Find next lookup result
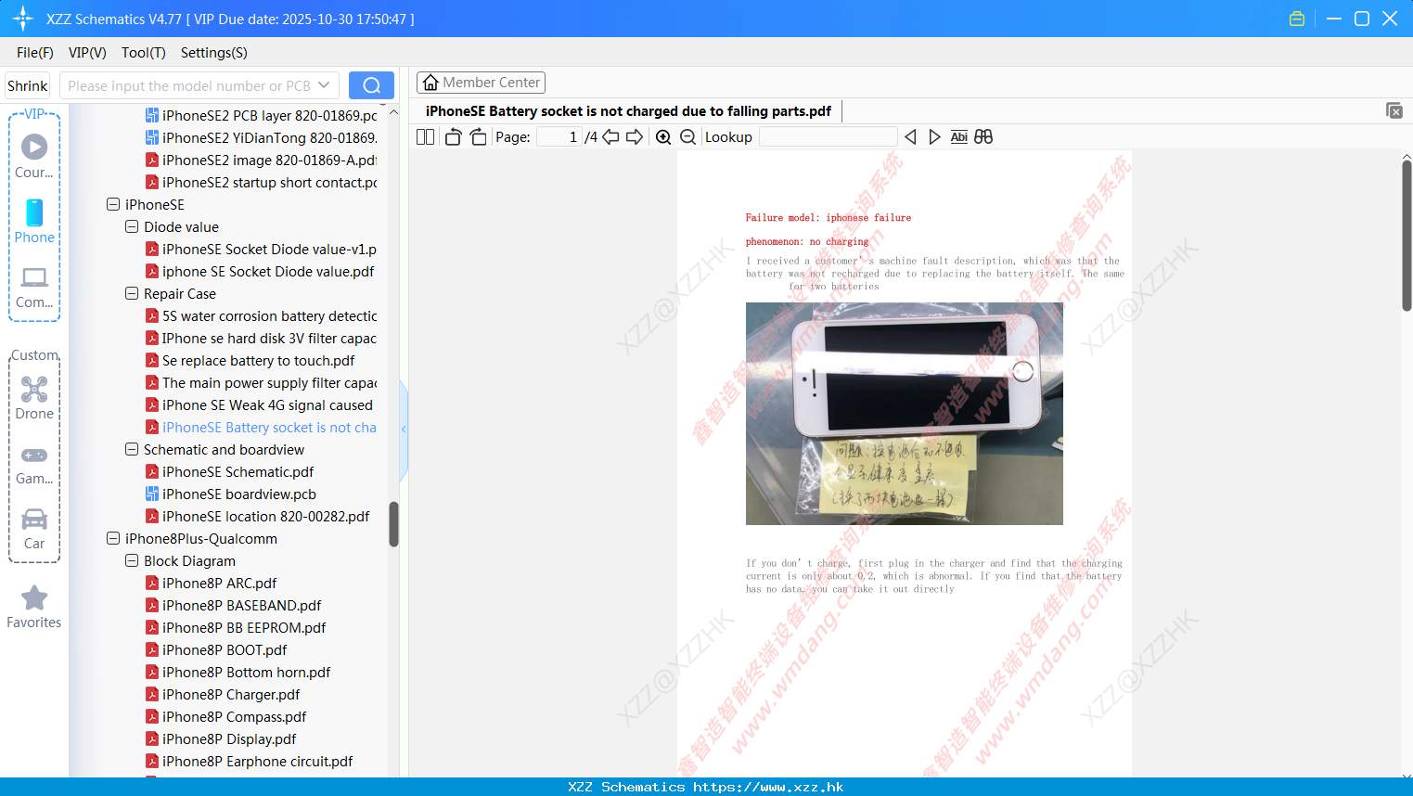 coord(934,137)
